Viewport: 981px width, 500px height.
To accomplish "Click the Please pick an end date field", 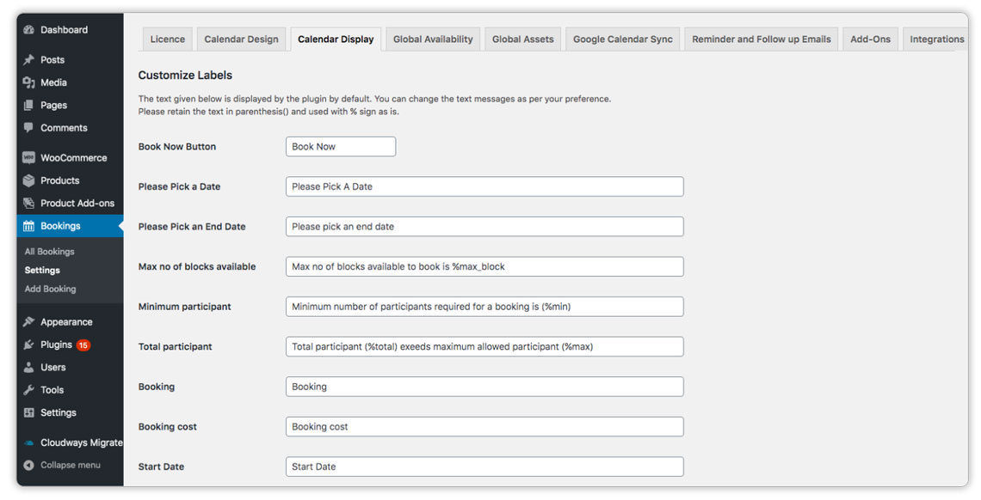I will coord(484,227).
